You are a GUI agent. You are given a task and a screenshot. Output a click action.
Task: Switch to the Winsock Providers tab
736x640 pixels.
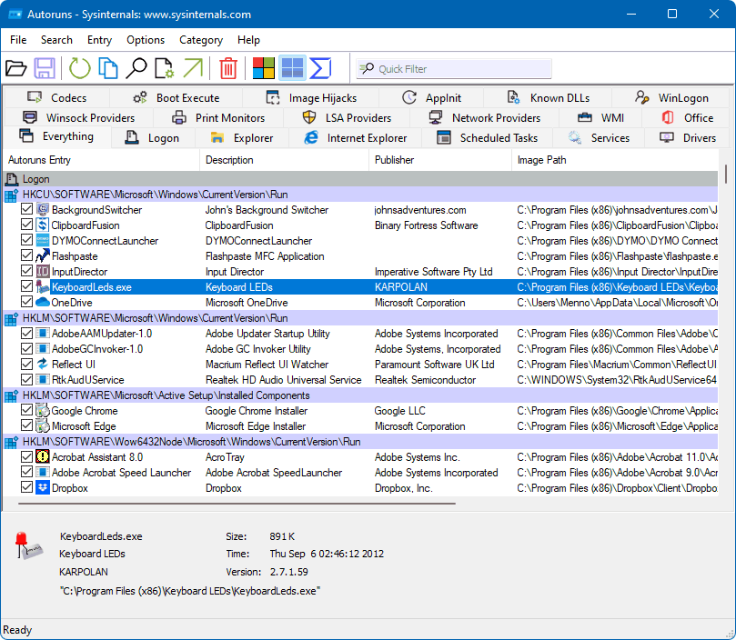(x=78, y=118)
